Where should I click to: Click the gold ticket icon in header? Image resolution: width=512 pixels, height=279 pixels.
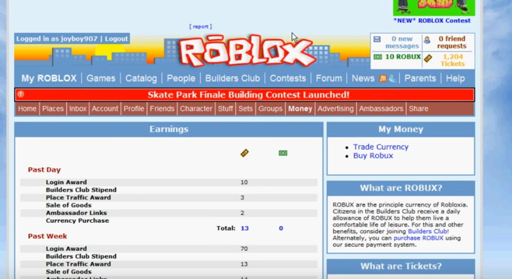coord(428,59)
